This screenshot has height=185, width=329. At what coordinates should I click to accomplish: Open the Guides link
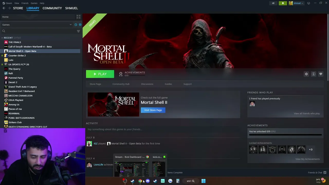pyautogui.click(x=168, y=84)
